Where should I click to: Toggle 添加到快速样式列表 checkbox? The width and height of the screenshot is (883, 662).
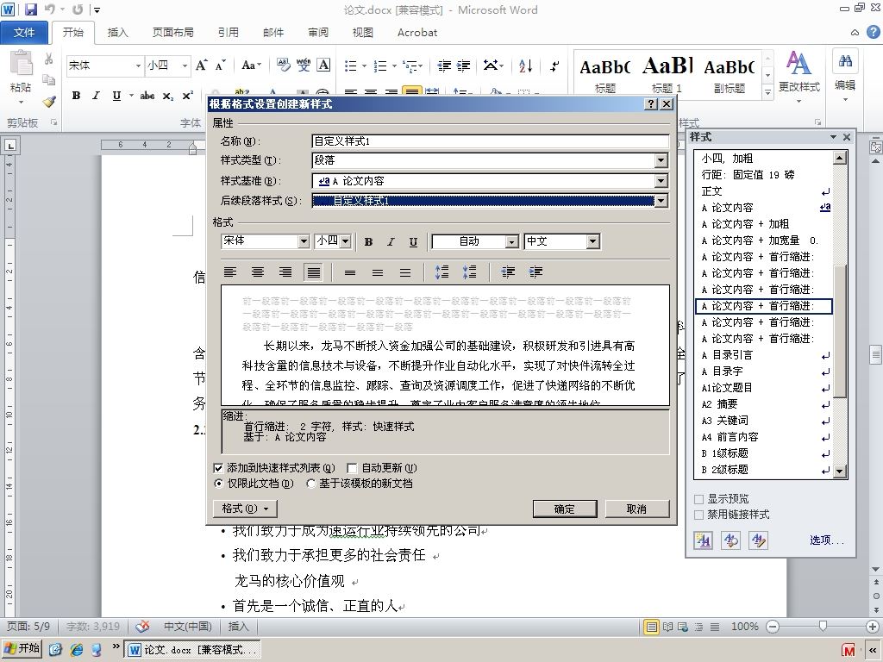point(218,468)
